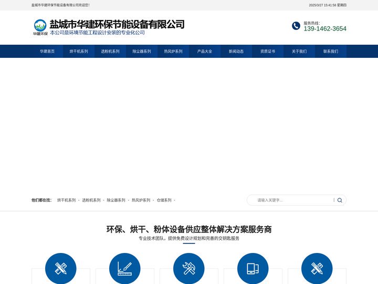Open the angle ruler and brush service icon
This screenshot has width=378, height=284.
coord(124,269)
